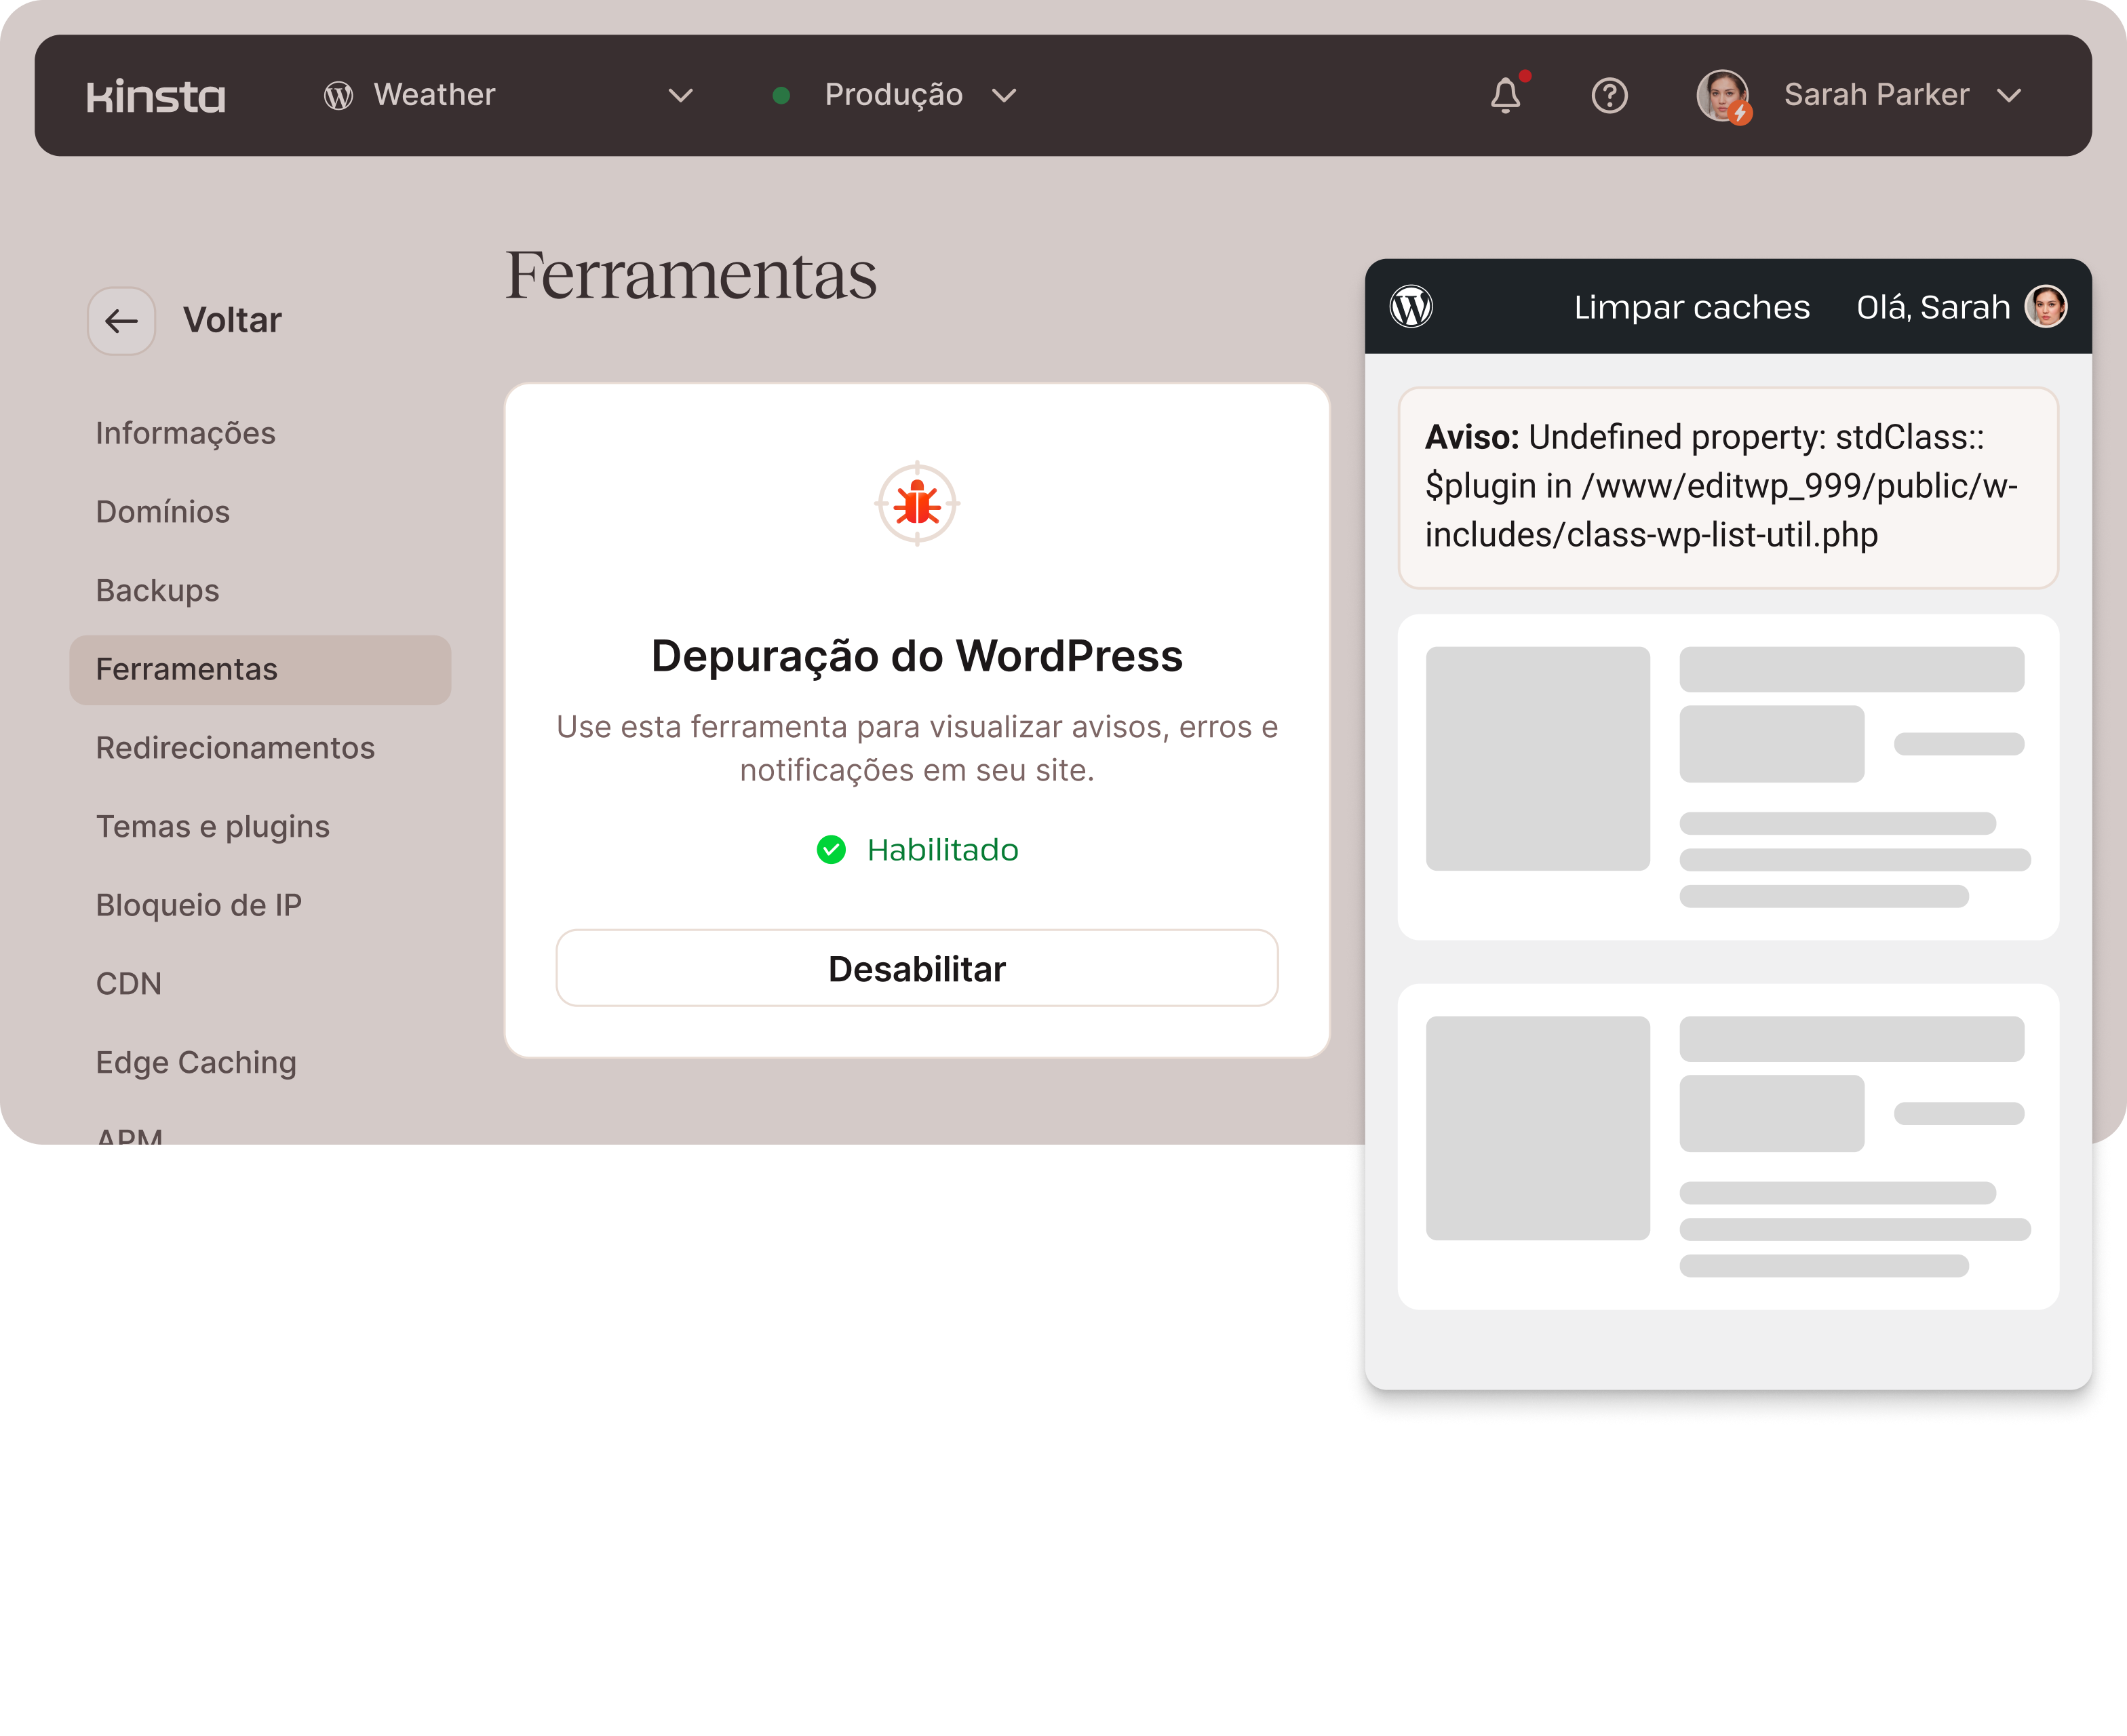Image resolution: width=2127 pixels, height=1736 pixels.
Task: Click the first post placeholder thumbnail
Action: tap(1537, 759)
